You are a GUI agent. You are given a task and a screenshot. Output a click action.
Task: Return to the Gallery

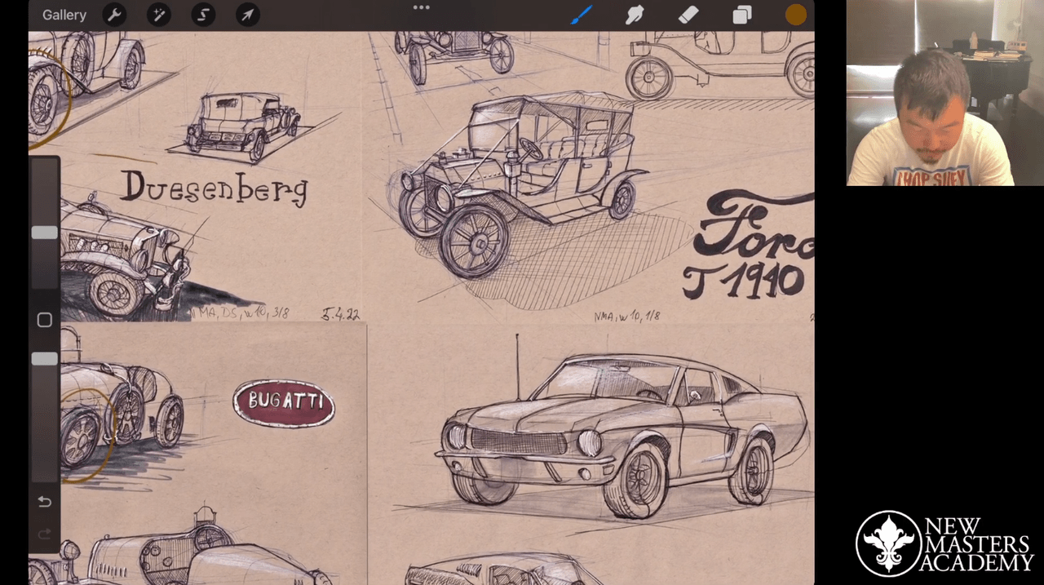pyautogui.click(x=64, y=15)
